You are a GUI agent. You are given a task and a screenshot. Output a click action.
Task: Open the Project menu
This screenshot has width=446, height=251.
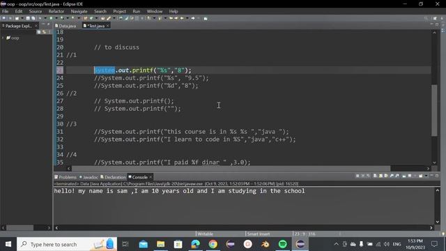(119, 11)
